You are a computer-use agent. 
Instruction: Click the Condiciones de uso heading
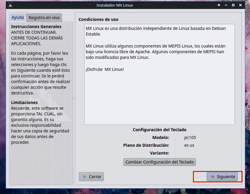tap(98, 19)
